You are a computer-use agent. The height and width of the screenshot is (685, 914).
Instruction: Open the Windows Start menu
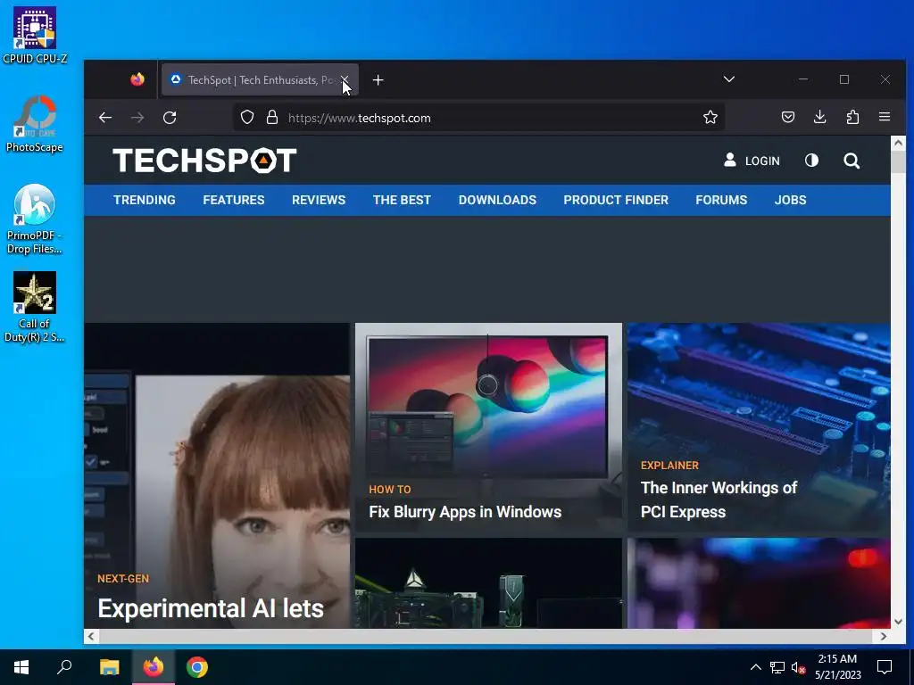click(21, 667)
